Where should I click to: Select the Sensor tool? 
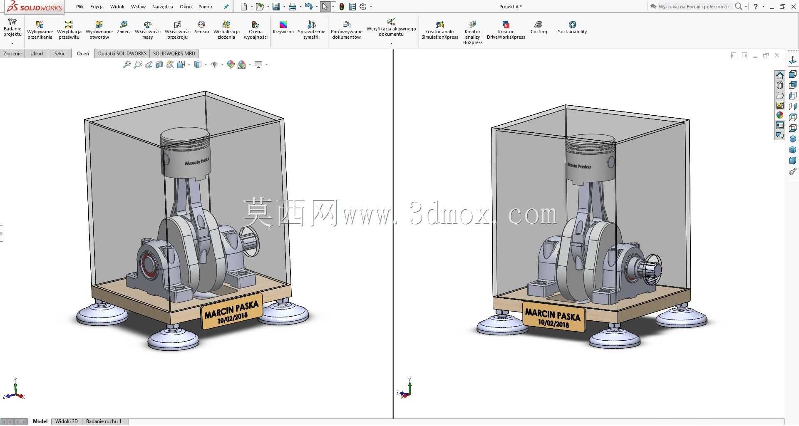click(x=202, y=27)
